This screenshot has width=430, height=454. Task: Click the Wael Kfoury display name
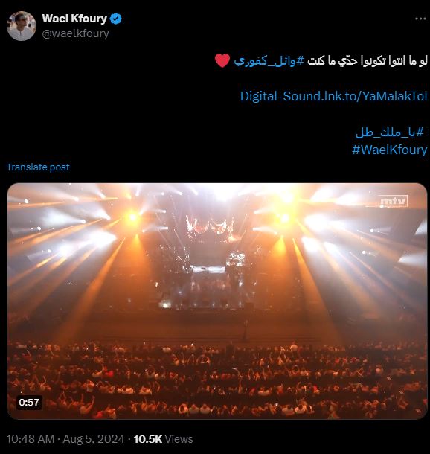click(x=74, y=19)
